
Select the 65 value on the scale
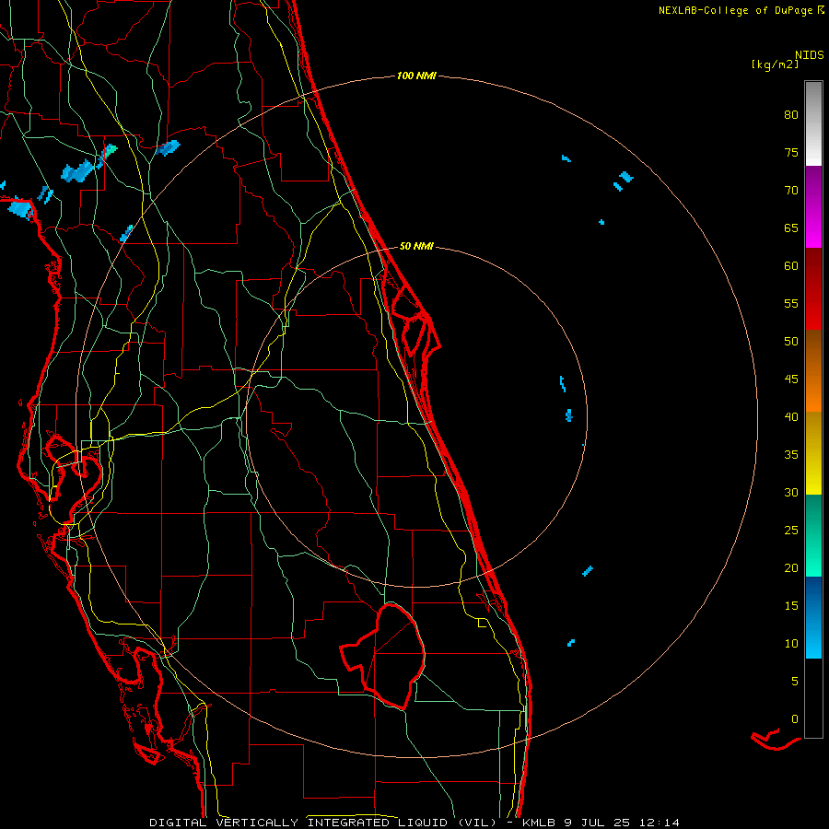tap(791, 228)
